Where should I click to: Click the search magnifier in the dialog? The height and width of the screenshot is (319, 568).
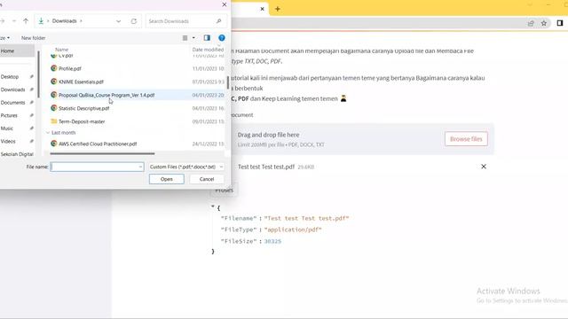pos(219,21)
